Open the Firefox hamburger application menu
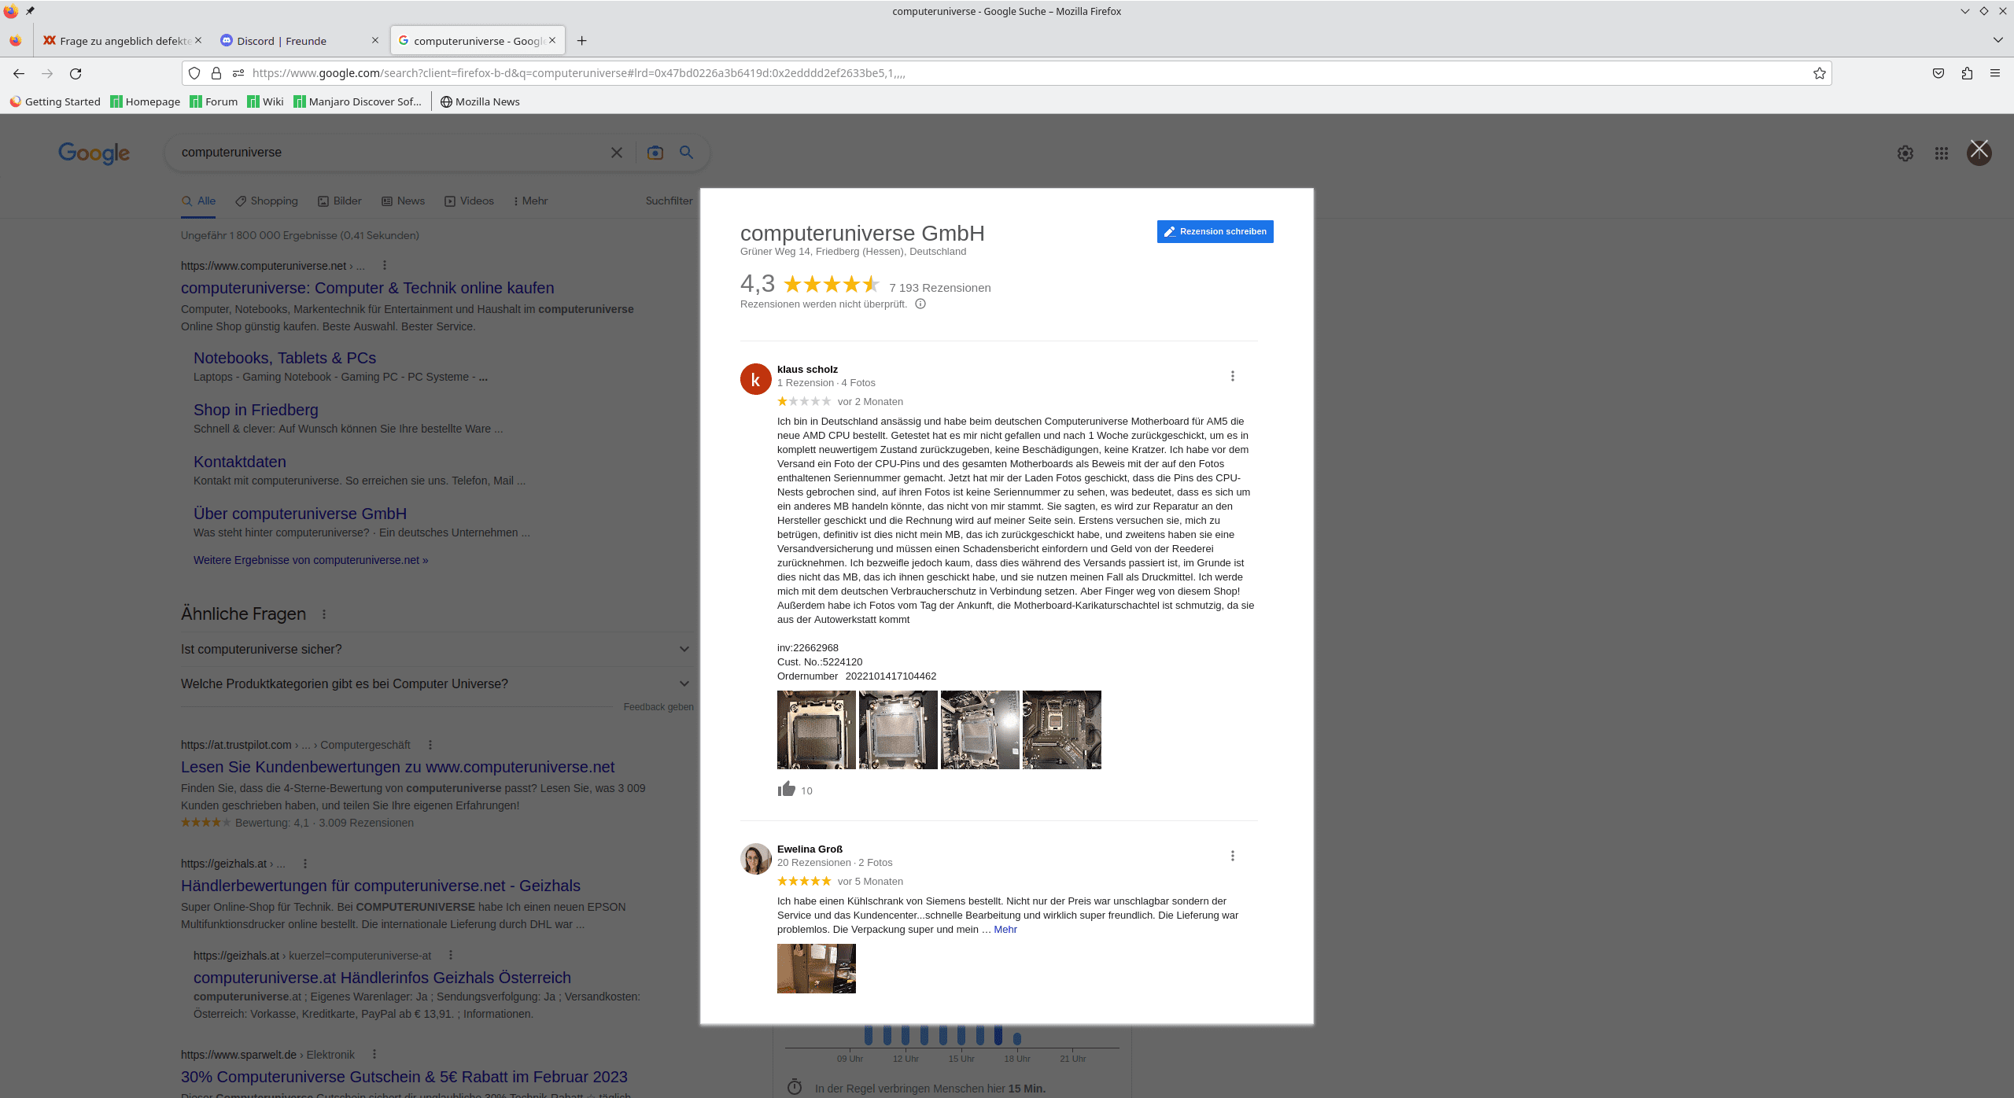This screenshot has height=1098, width=2014. [1995, 73]
